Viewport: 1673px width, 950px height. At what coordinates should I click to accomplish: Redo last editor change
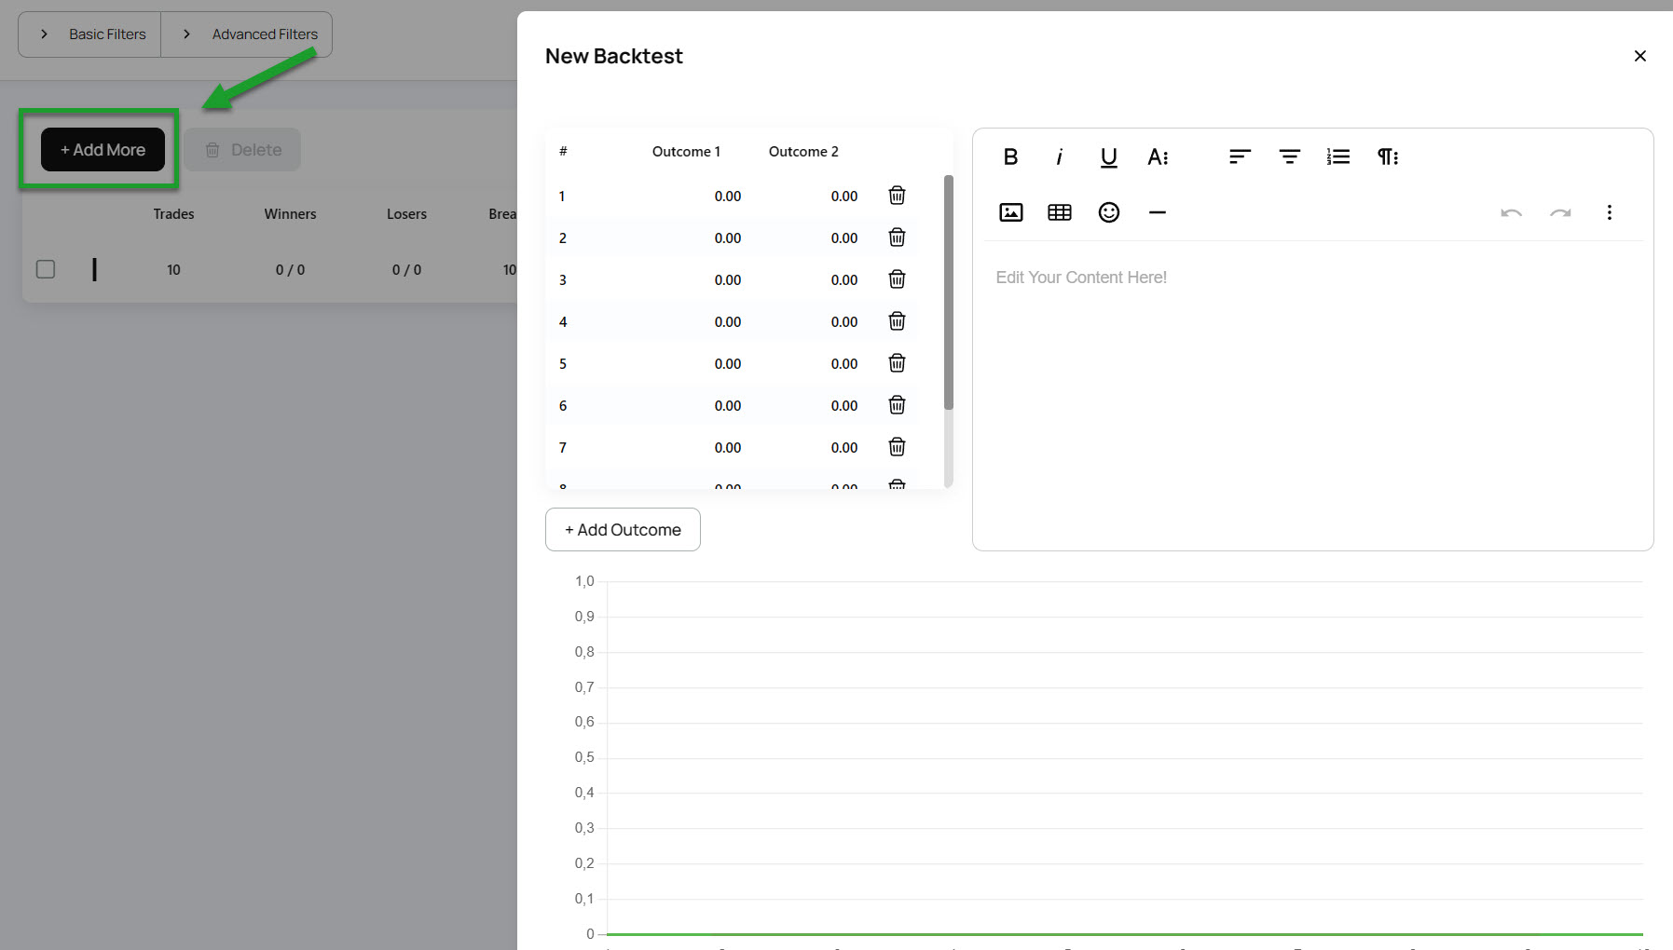point(1560,212)
